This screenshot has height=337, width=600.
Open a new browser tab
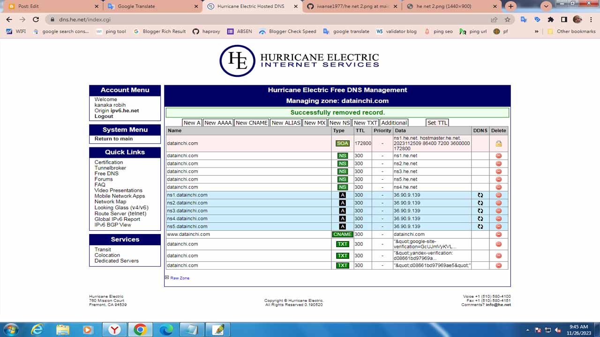pos(510,6)
